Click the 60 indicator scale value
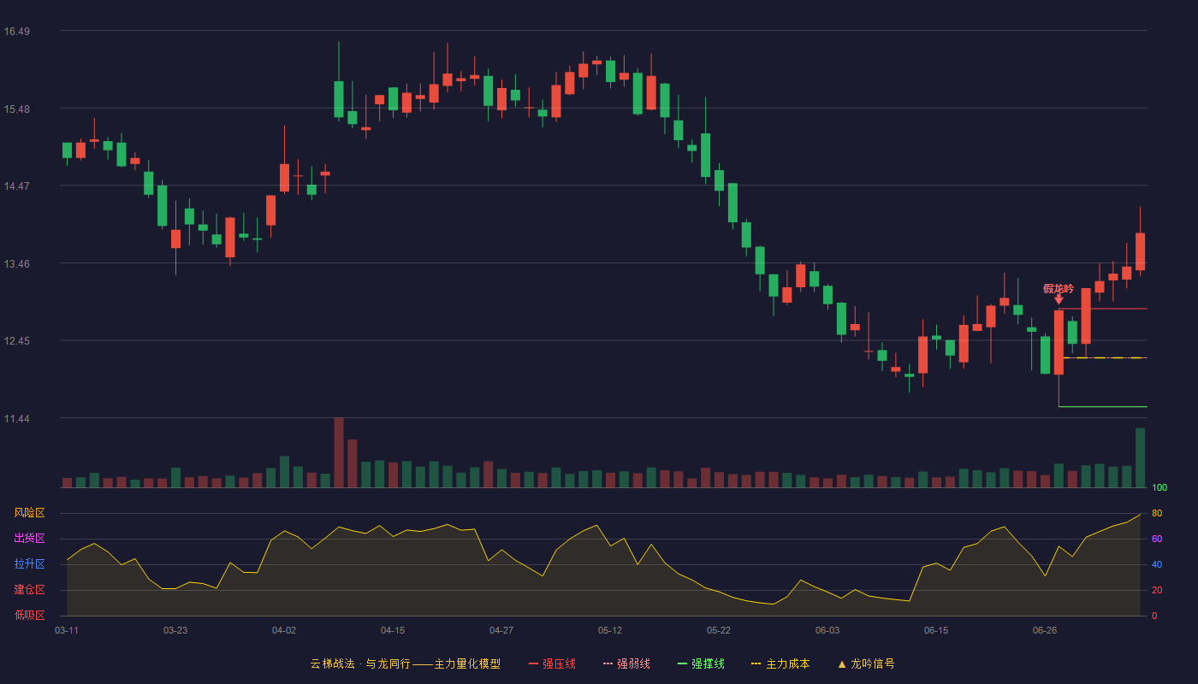The height and width of the screenshot is (684, 1198). coord(1157,539)
